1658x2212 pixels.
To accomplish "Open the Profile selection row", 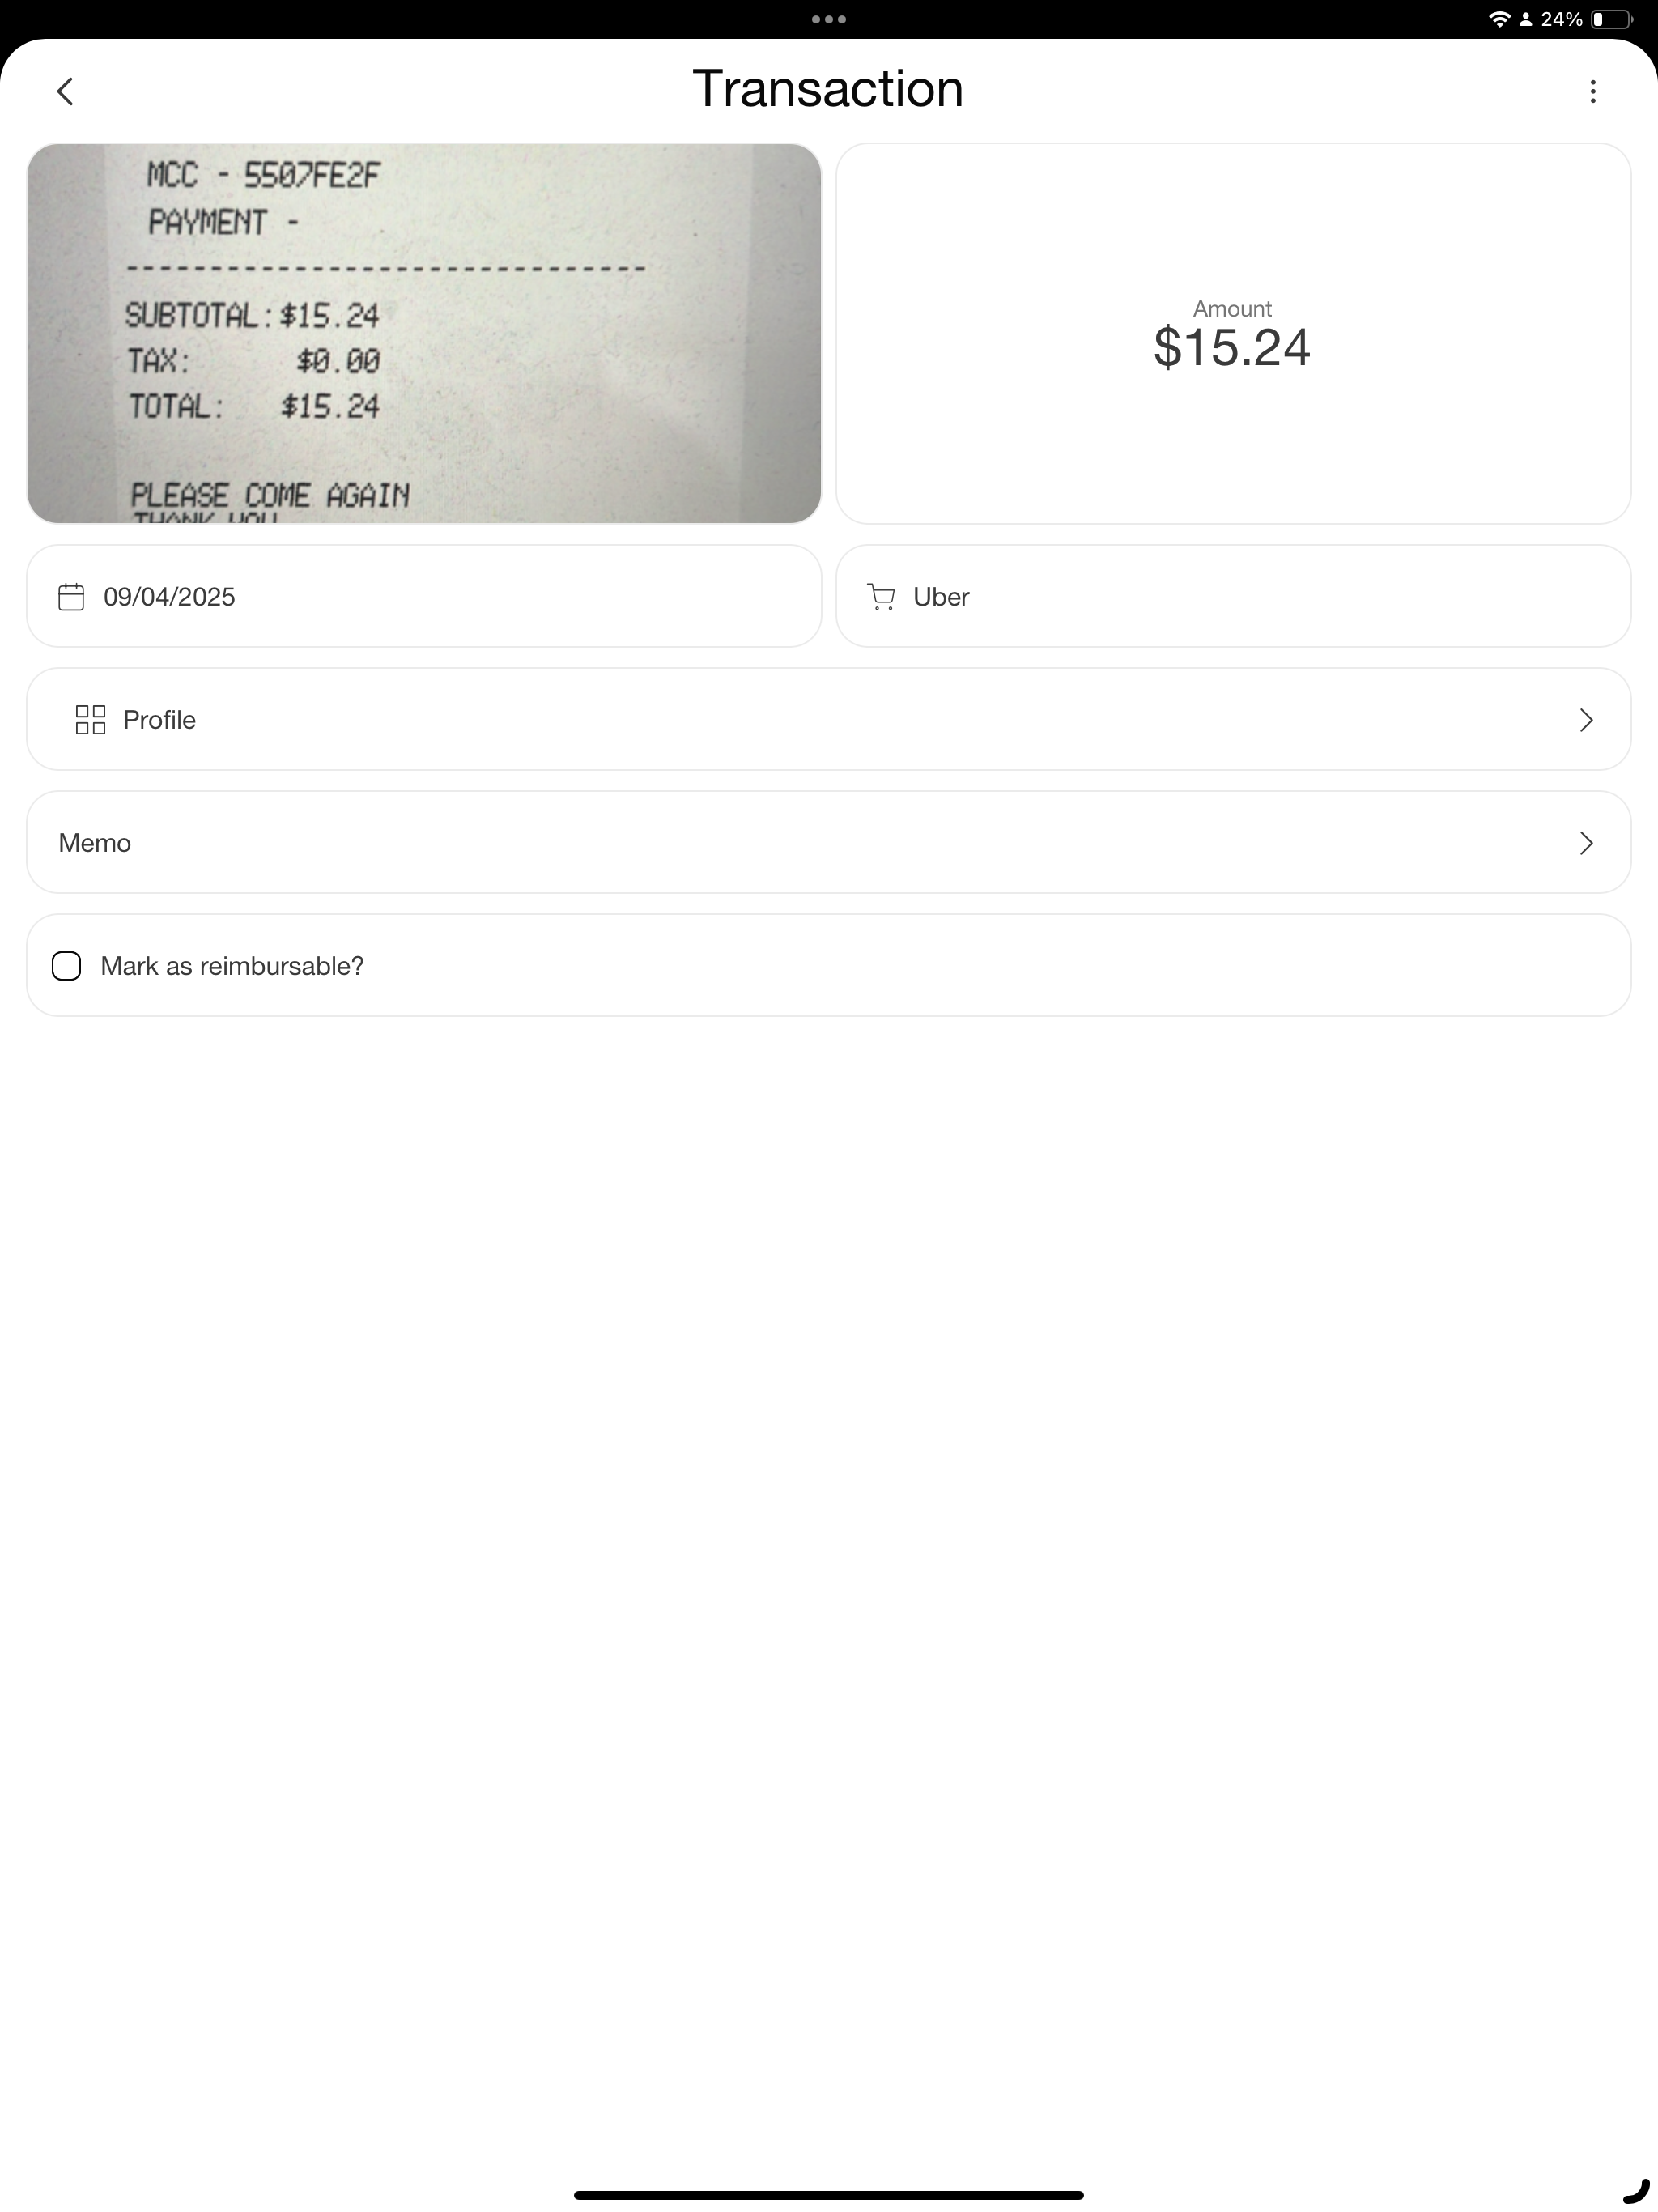I will (x=829, y=719).
